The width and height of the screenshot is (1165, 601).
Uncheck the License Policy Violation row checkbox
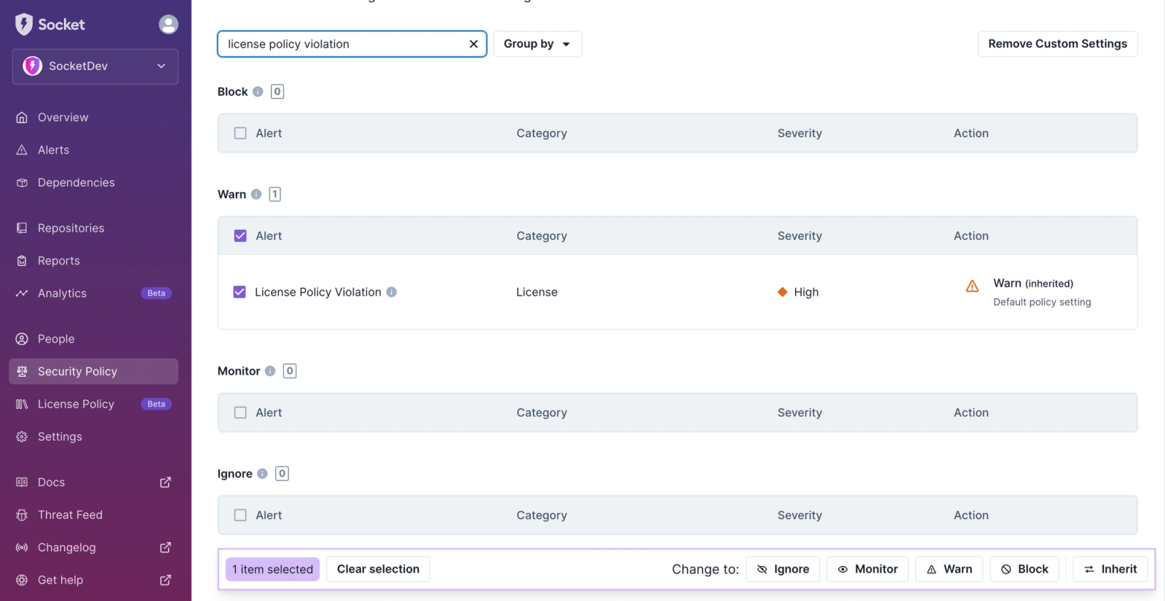point(240,292)
